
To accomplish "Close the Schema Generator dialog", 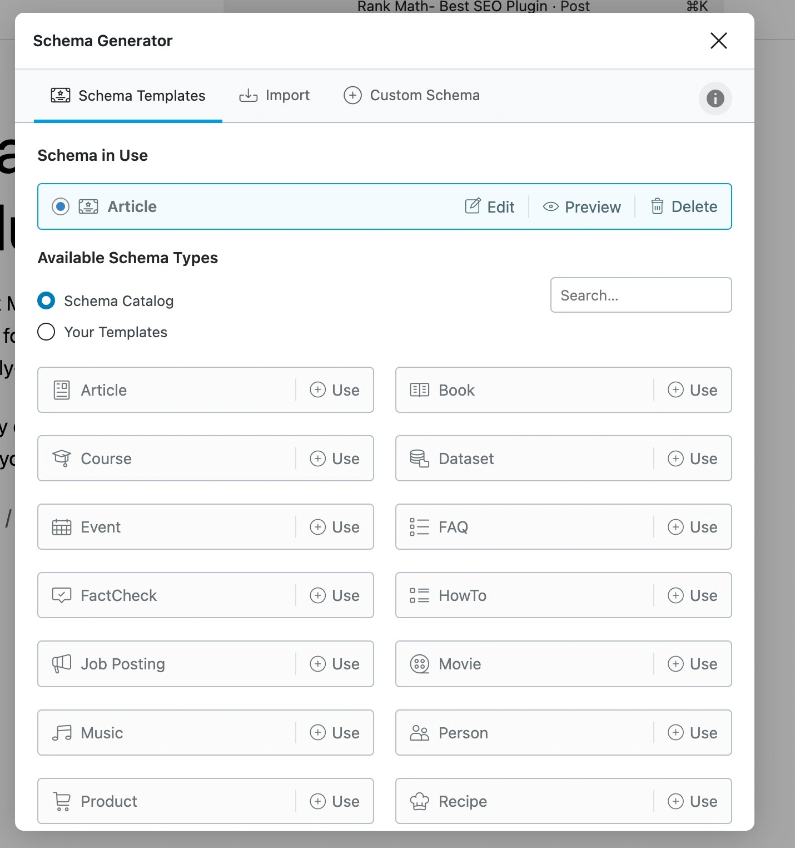I will coord(718,41).
